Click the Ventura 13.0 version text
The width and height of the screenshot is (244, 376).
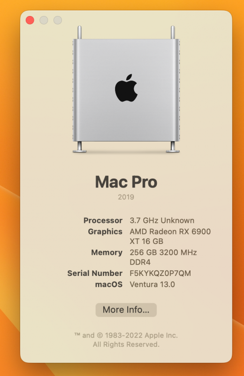coord(152,284)
